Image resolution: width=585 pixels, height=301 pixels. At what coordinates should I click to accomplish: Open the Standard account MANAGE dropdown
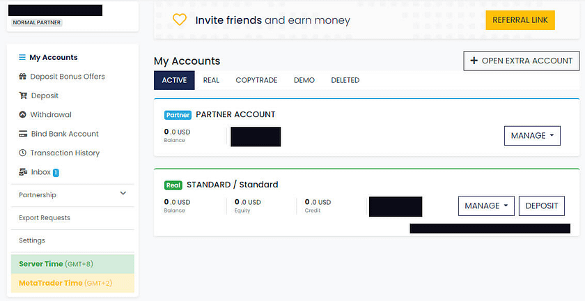click(485, 206)
